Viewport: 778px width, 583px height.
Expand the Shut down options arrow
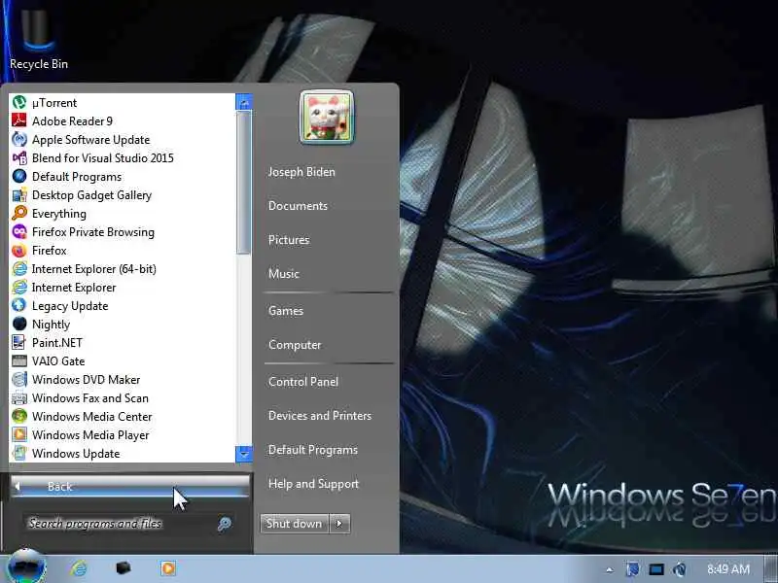pos(339,524)
